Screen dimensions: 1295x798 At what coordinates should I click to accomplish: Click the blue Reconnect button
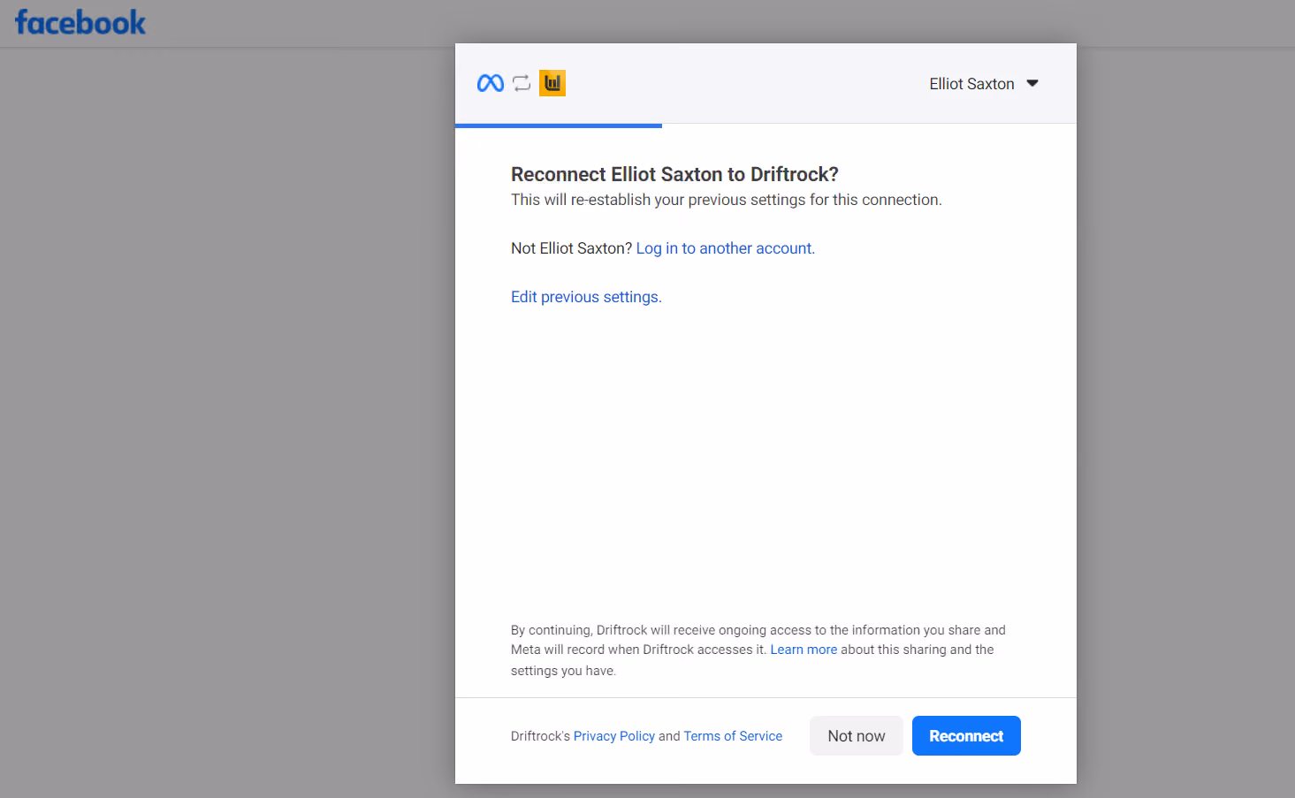coord(966,736)
